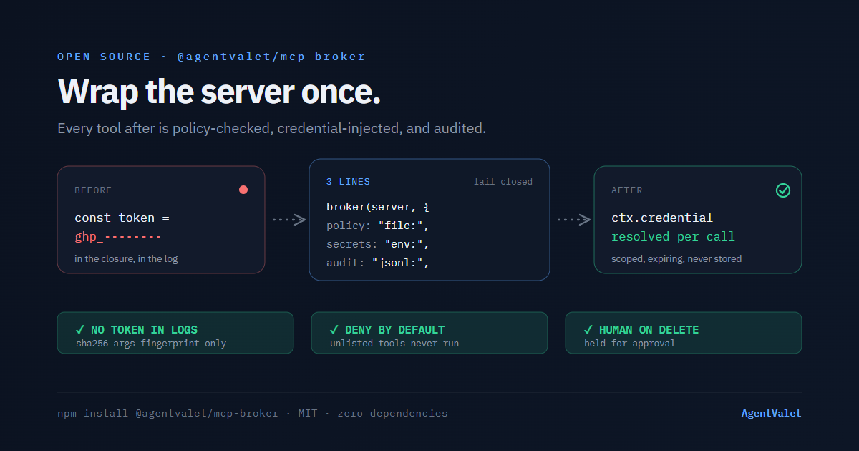The image size is (859, 451).
Task: Click the "HUMAN ON DELETE" title
Action: click(x=649, y=330)
